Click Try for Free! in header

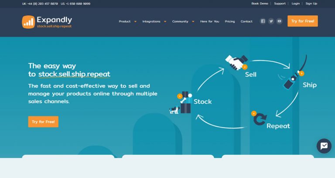[303, 21]
